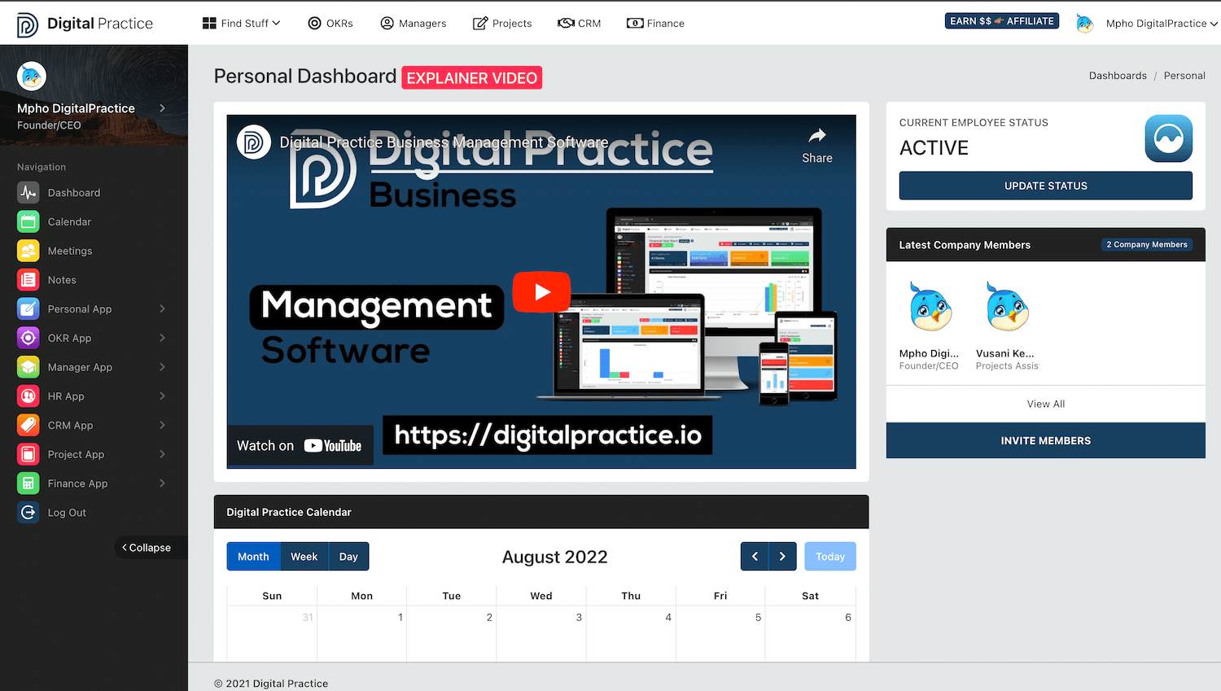Click the Log Out arrow icon
Image resolution: width=1221 pixels, height=691 pixels.
coord(28,513)
